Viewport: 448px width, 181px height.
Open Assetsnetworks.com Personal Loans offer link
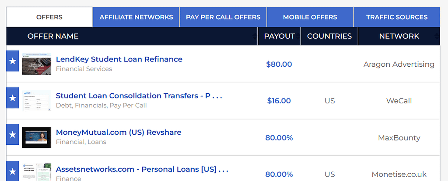(x=142, y=169)
